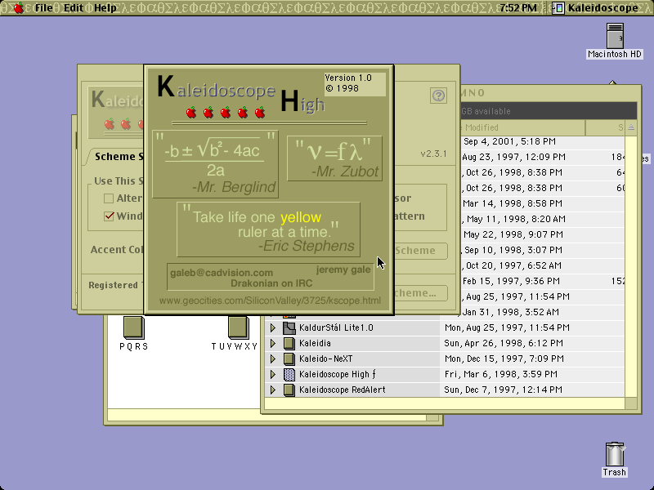Image resolution: width=654 pixels, height=490 pixels.
Task: Click the 'Mon, Dec 15, 1997, 7:09 PM' date
Action: [x=504, y=359]
